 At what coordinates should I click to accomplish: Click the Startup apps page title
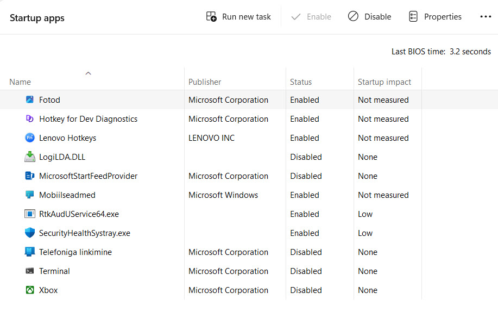[37, 18]
